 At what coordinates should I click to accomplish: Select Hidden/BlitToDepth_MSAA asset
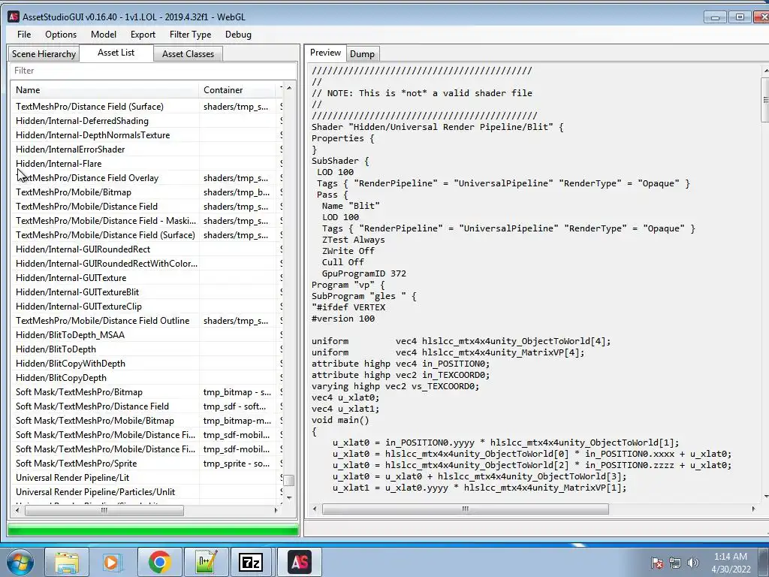(146, 334)
